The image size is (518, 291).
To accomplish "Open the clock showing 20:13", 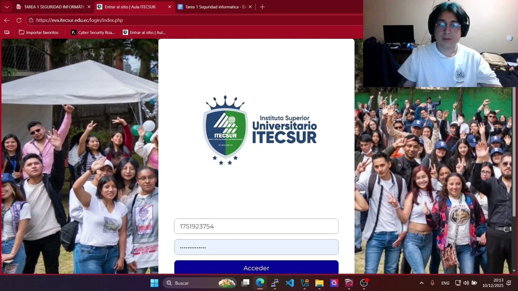I will pyautogui.click(x=493, y=283).
